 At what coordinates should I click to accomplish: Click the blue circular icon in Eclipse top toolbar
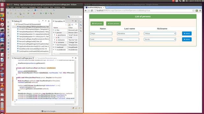tap(35, 10)
